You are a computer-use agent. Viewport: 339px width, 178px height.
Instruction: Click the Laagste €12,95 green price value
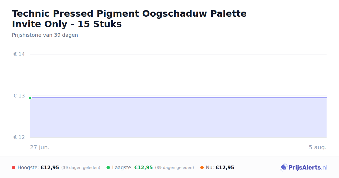[144, 168]
